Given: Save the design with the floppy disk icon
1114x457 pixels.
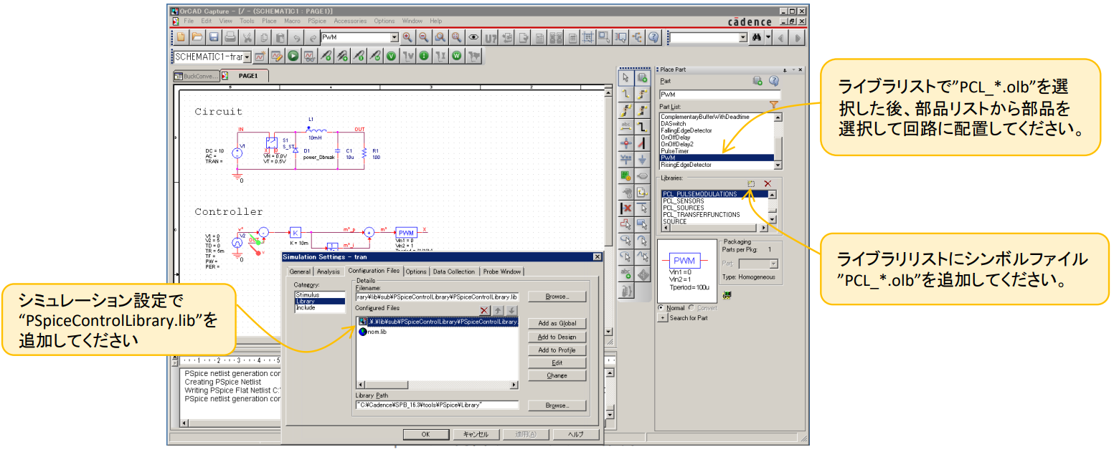Looking at the screenshot, I should [213, 37].
